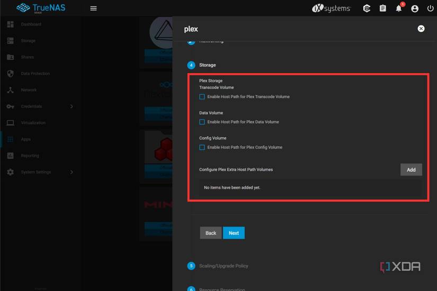This screenshot has width=437, height=291.
Task: Go to Storage in the sidebar
Action: (x=28, y=41)
